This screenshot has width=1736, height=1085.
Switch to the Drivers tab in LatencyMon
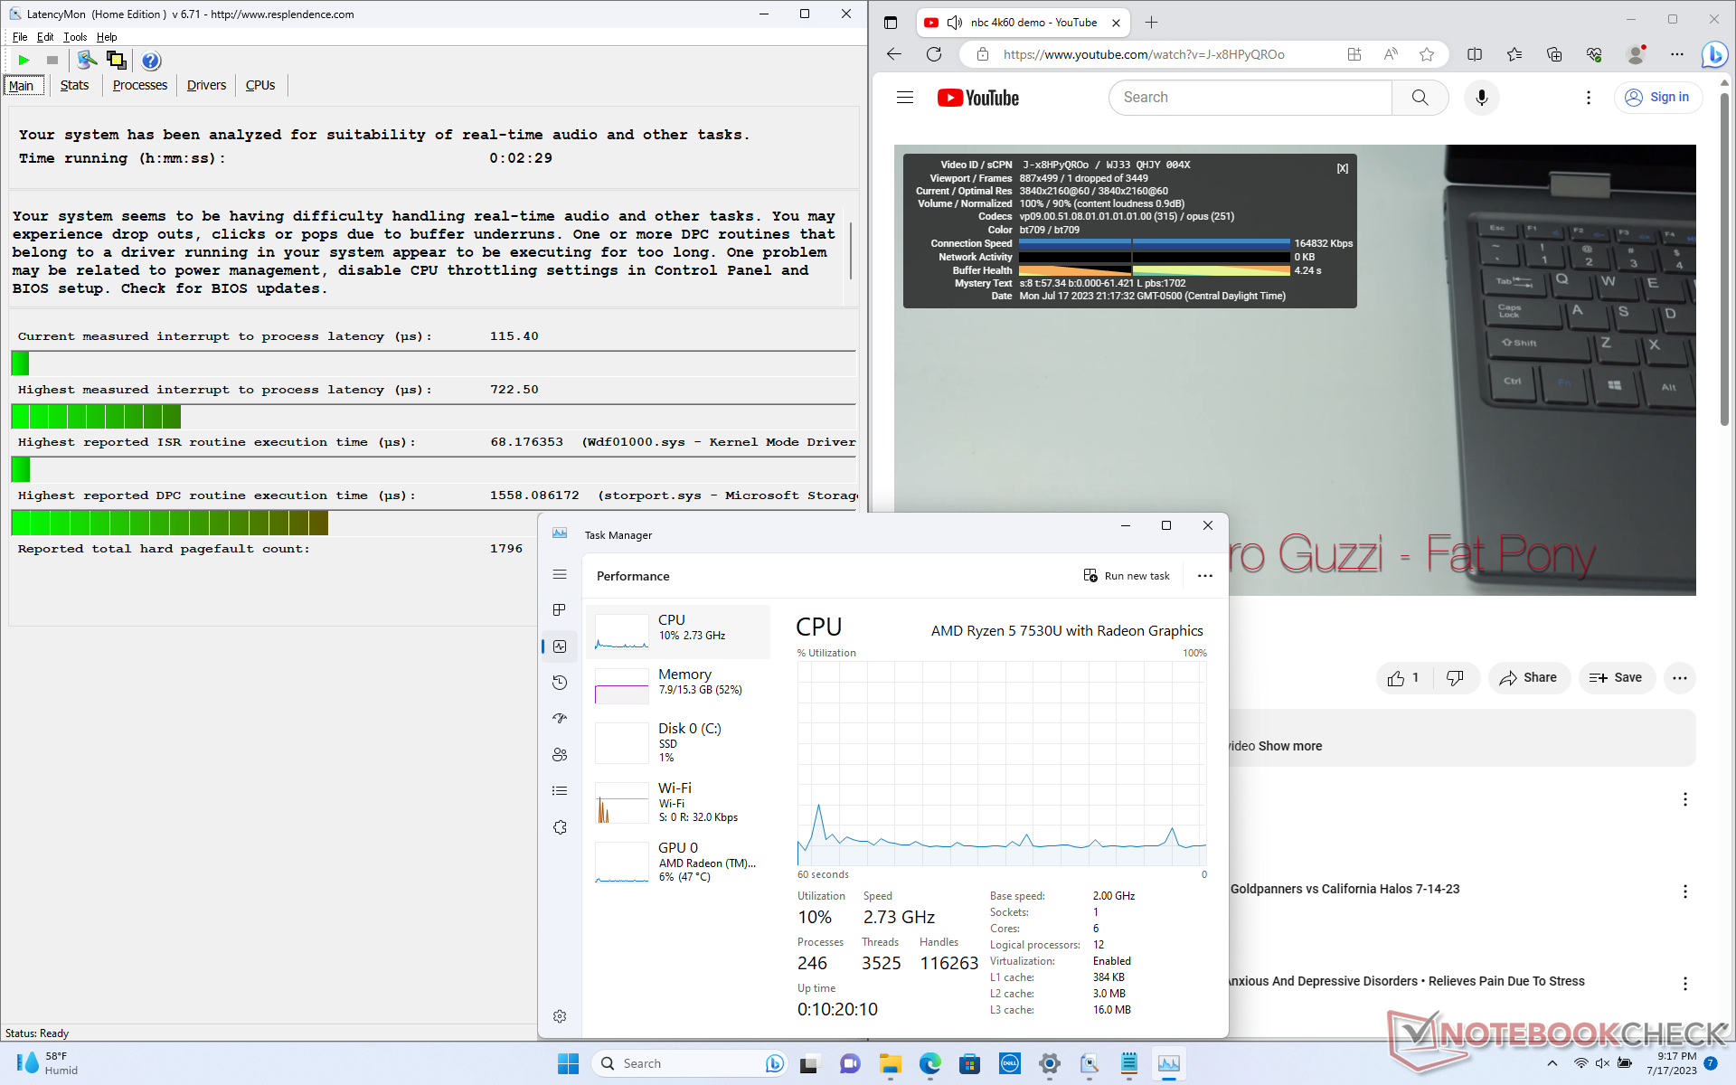(x=206, y=85)
